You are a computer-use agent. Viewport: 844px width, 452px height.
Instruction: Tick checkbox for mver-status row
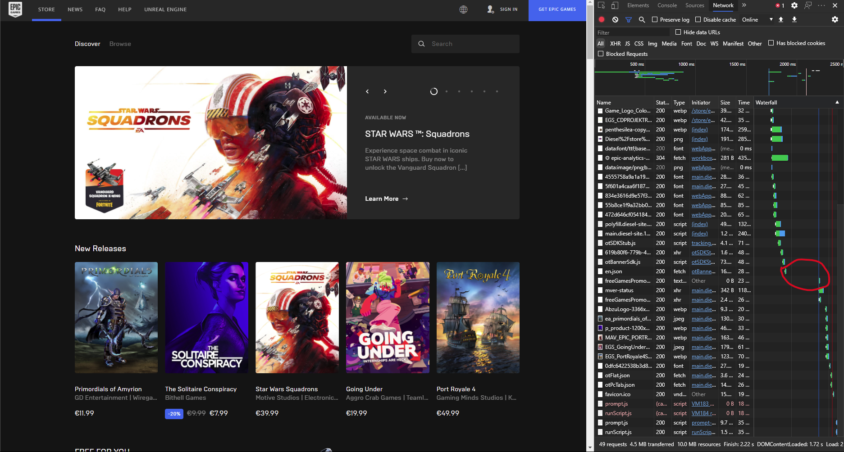point(600,290)
